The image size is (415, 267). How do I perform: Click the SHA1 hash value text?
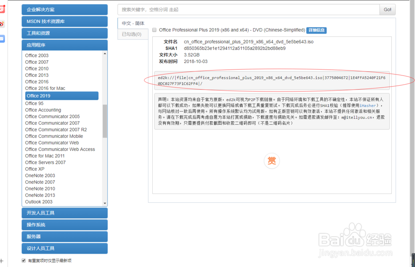pos(234,49)
